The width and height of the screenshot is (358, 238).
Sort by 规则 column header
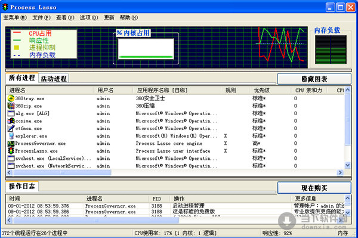pos(235,90)
